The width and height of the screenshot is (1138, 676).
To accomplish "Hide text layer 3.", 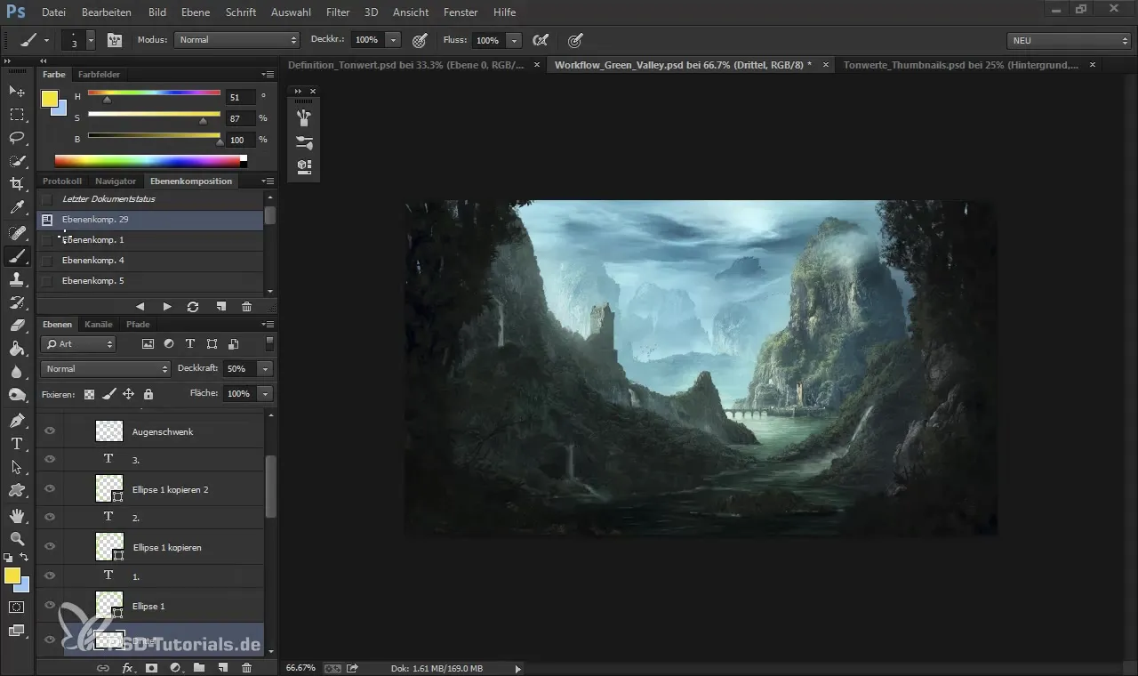I will [50, 459].
